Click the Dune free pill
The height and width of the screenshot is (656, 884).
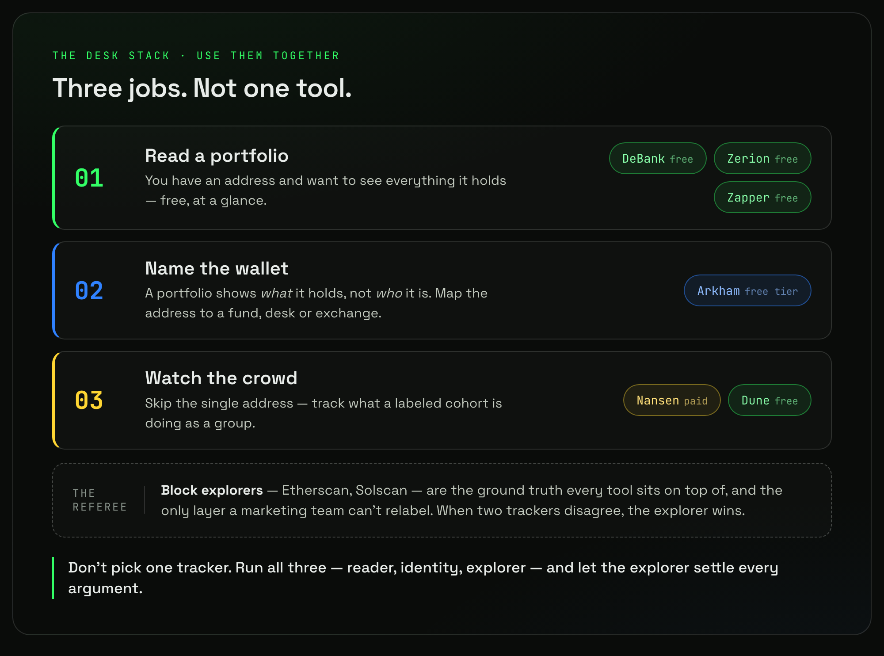point(770,400)
